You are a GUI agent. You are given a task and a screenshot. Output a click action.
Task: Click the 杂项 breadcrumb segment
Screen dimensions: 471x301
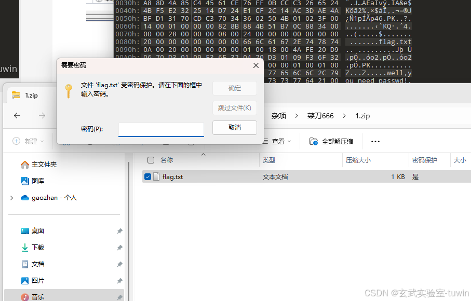tap(279, 116)
